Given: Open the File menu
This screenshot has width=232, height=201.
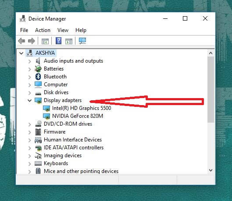Looking at the screenshot, I should click(24, 30).
